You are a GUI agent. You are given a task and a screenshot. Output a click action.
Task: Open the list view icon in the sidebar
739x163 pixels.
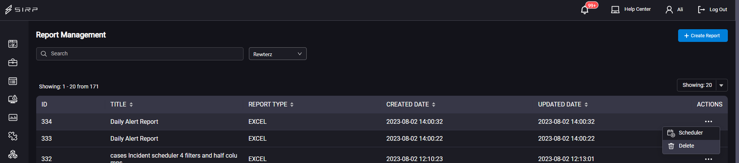click(x=13, y=81)
